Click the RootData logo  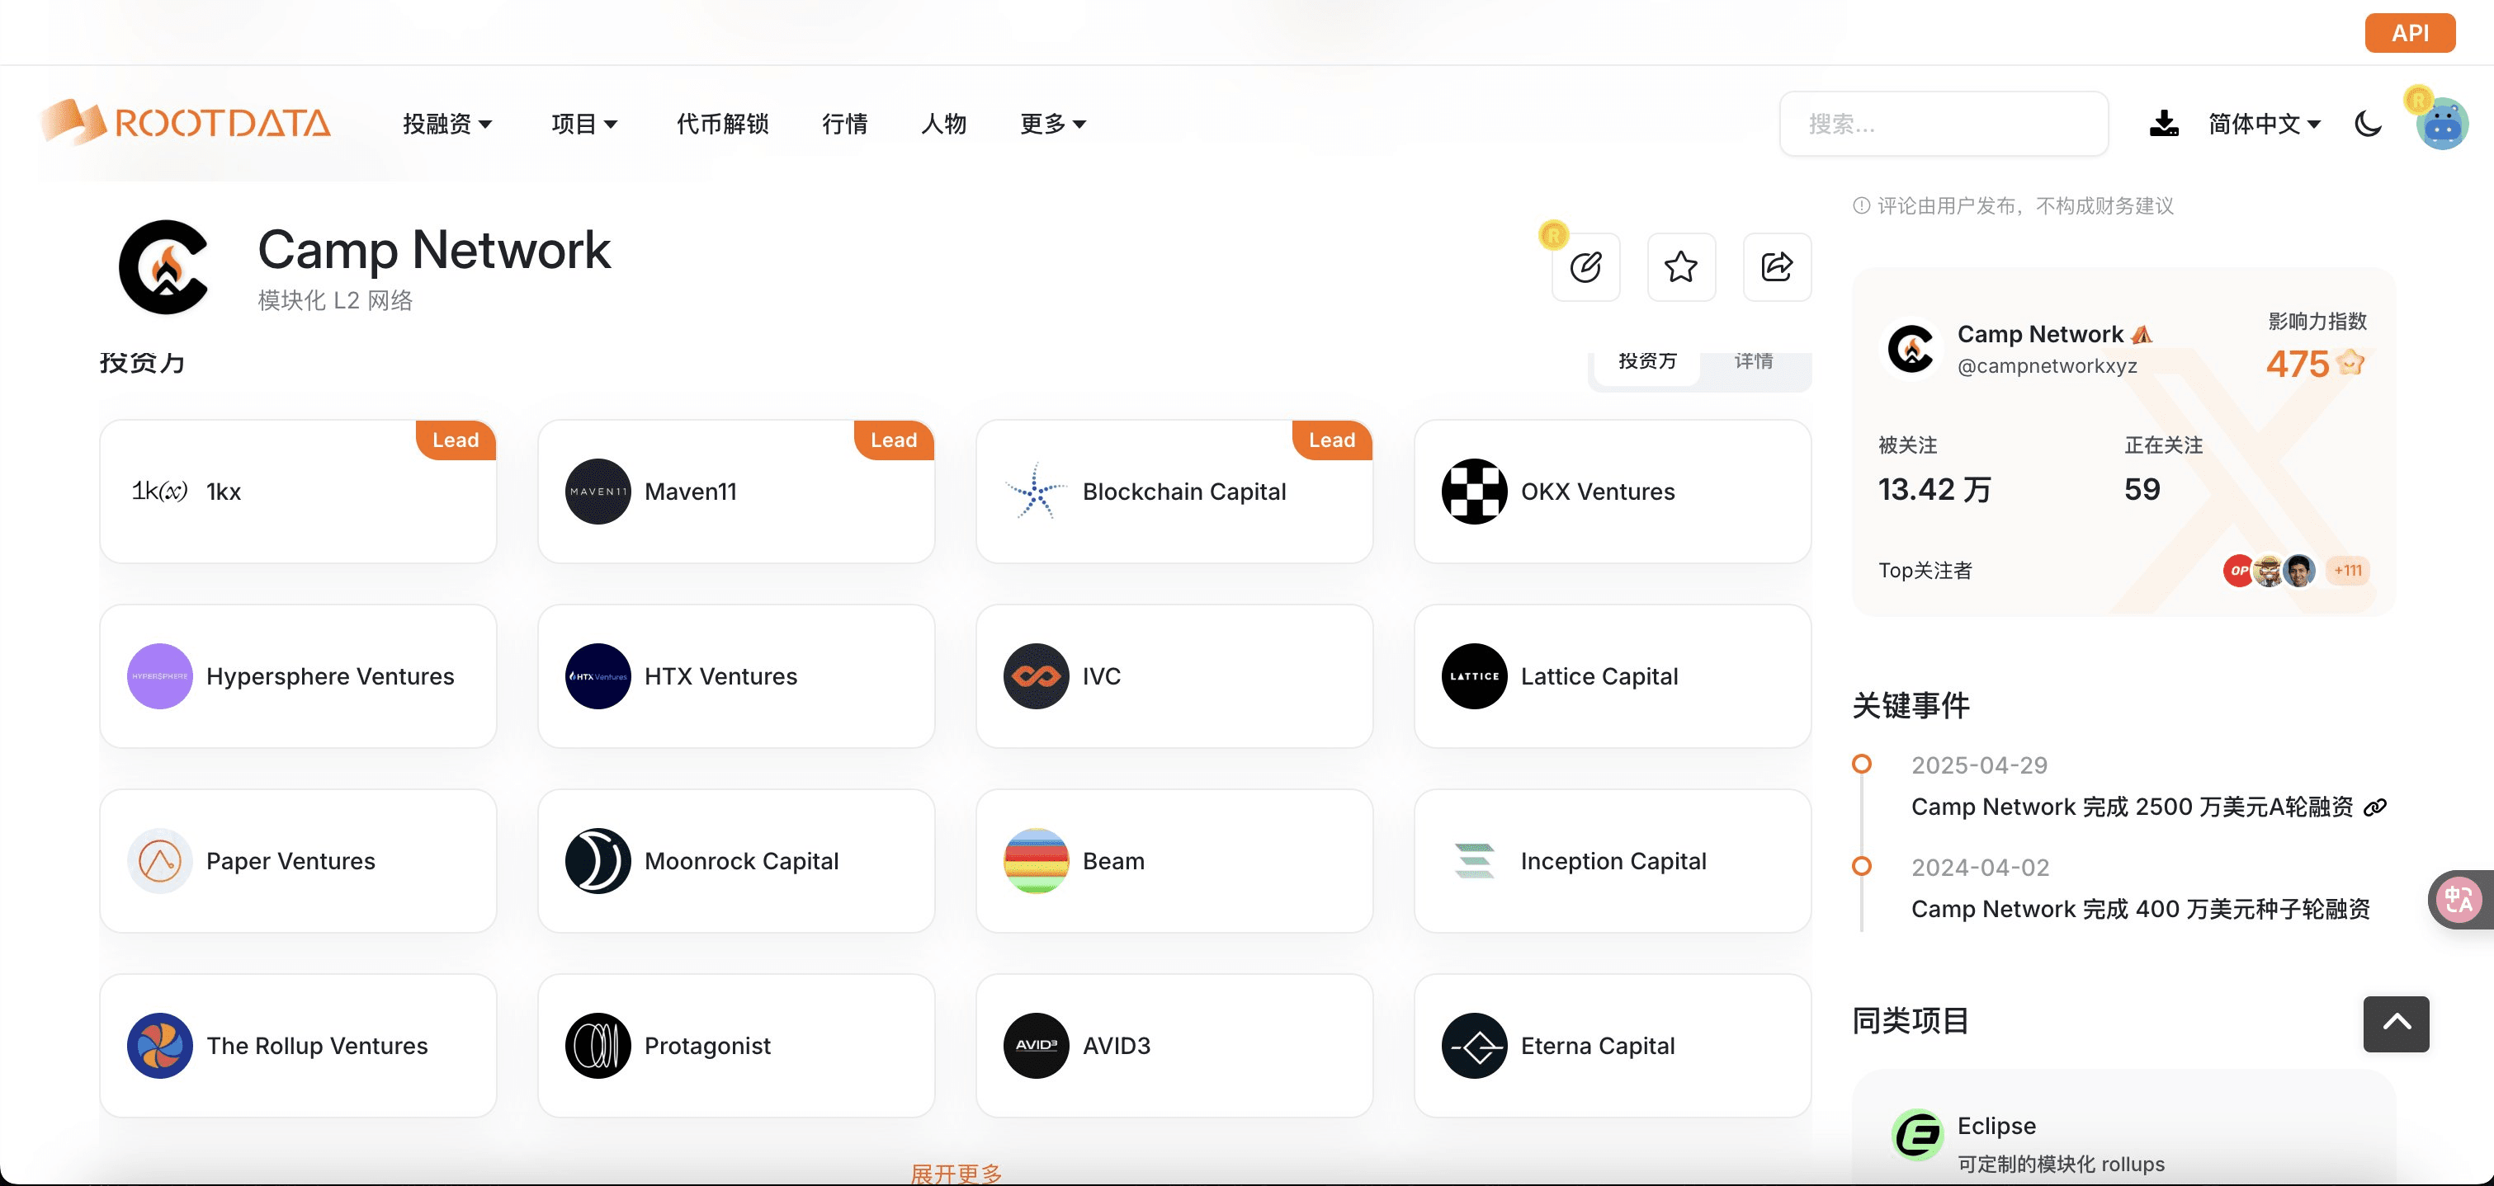point(186,123)
